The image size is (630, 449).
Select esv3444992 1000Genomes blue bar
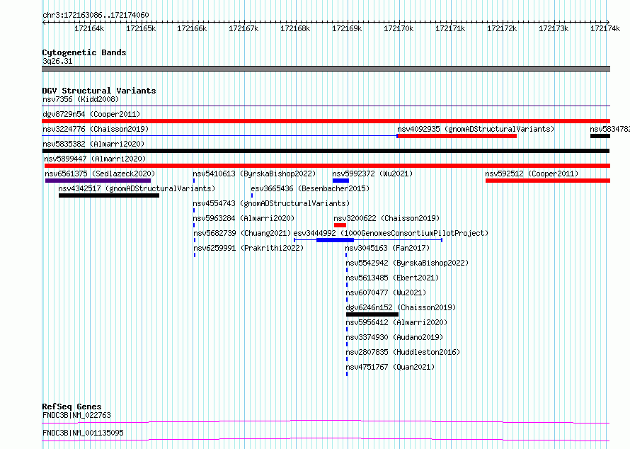pyautogui.click(x=335, y=240)
